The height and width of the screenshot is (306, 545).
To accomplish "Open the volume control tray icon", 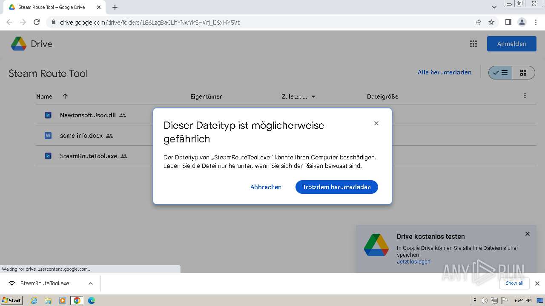I will (484, 300).
